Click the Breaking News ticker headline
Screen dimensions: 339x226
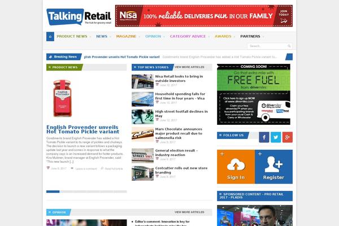tap(121, 57)
